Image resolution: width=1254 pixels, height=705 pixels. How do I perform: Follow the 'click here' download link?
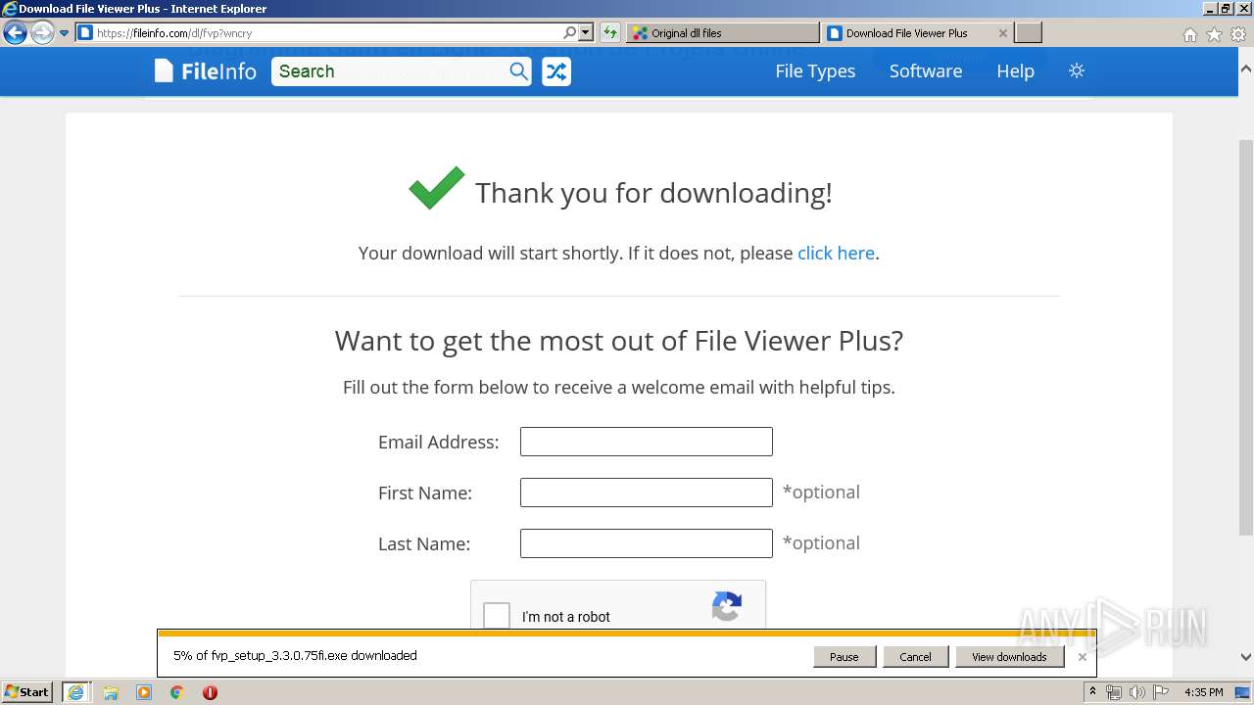click(836, 253)
